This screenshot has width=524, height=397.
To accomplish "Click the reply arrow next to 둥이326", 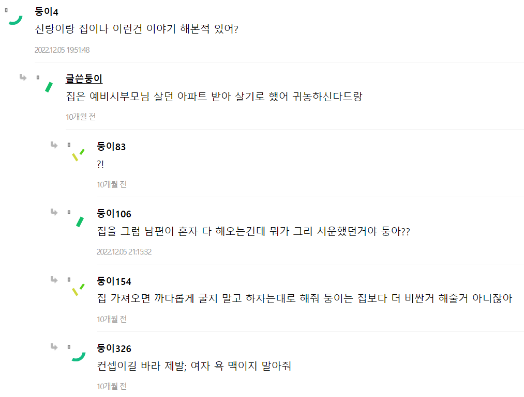I will pos(54,346).
